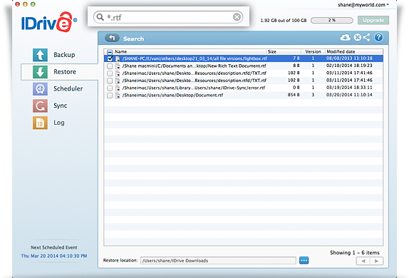Check the IDrive-Sync/error.rtf checkbox
This screenshot has height=278, width=409.
tap(110, 88)
